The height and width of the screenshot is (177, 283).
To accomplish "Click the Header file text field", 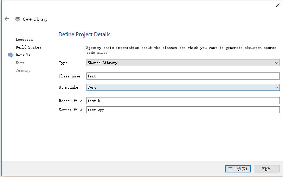I will pos(183,101).
